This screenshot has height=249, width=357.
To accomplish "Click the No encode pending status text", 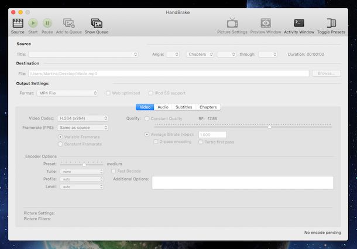I will pos(322,233).
